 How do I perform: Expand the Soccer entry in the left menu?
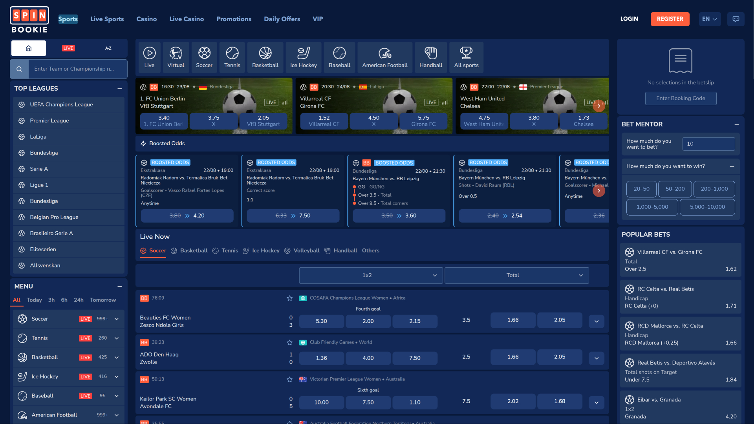[x=117, y=319]
